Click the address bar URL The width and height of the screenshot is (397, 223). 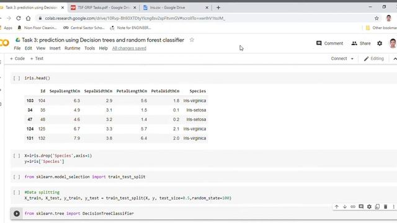(x=135, y=18)
